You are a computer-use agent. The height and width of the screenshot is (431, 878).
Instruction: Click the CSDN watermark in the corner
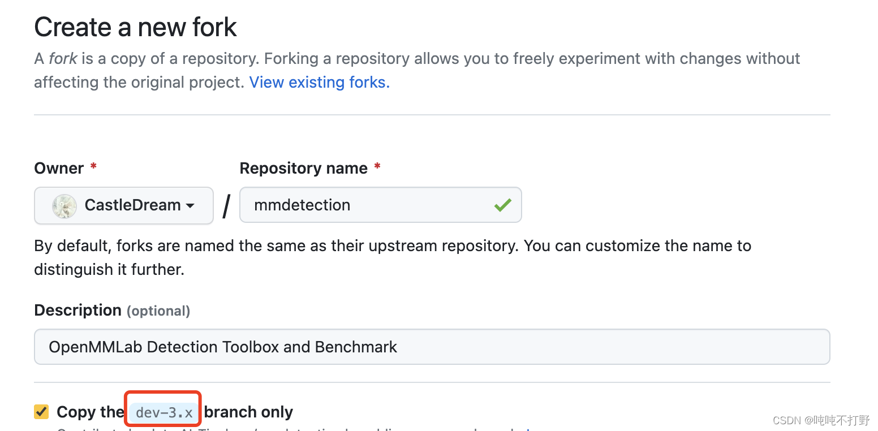pyautogui.click(x=820, y=420)
